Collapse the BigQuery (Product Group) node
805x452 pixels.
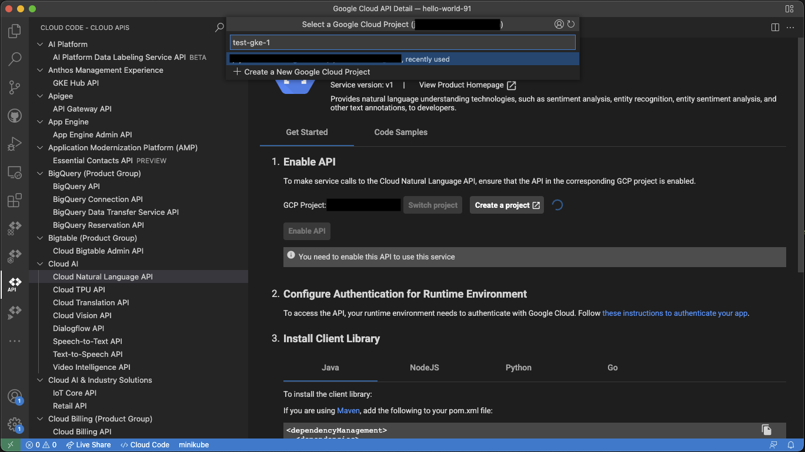tap(40, 173)
